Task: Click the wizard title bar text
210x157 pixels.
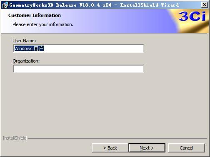Action: (94, 5)
